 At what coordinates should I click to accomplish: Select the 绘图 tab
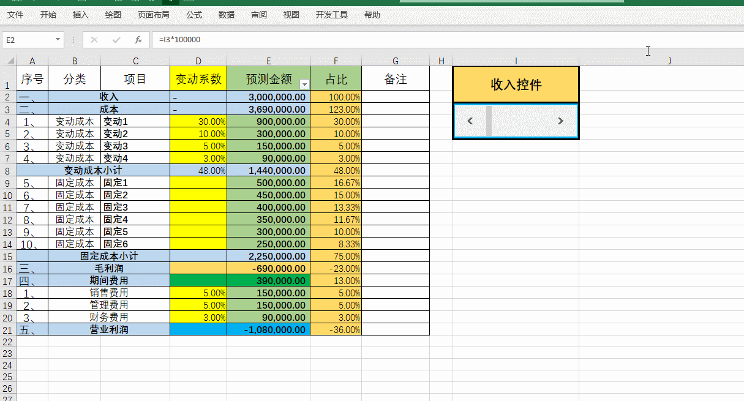[x=113, y=15]
